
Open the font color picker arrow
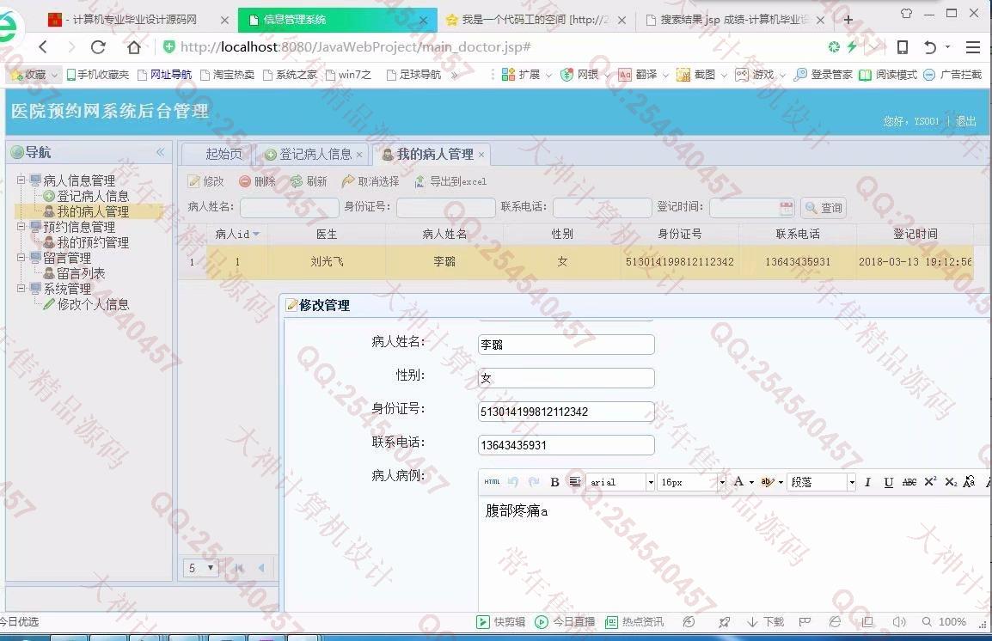point(752,482)
